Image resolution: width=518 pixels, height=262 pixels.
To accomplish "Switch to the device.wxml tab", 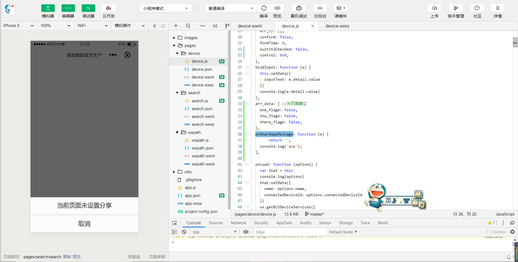I will 250,26.
